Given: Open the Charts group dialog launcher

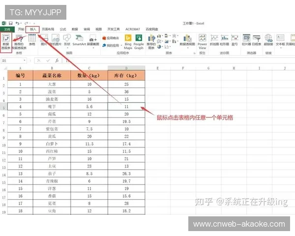Looking at the screenshot, I should [194, 53].
